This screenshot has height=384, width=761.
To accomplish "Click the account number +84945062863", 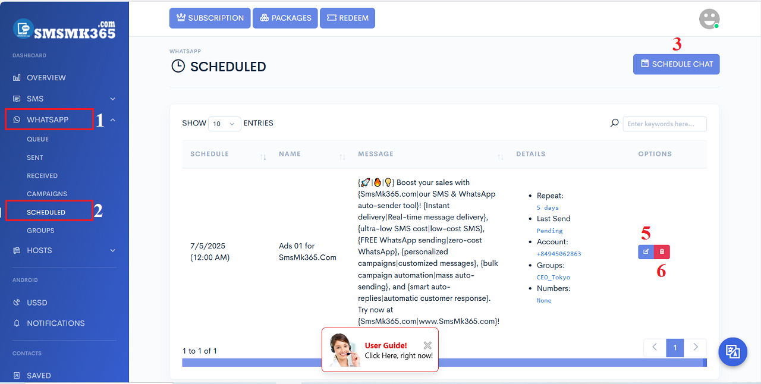I will [x=559, y=254].
